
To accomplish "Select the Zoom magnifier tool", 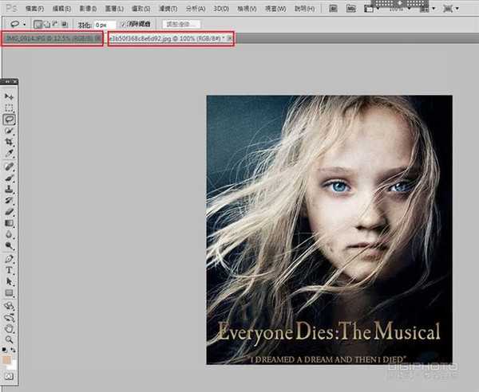I will 10,338.
